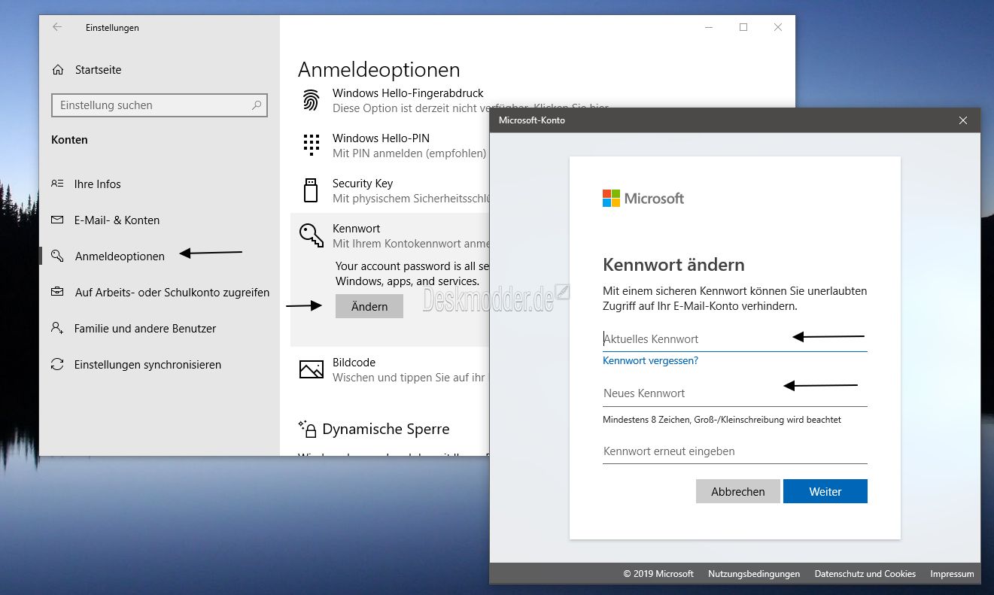This screenshot has width=994, height=595.
Task: Click the Anmeldeoptionen page heading
Action: tap(378, 70)
